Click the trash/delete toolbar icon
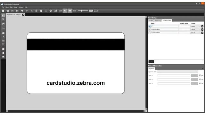The width and height of the screenshot is (205, 115). coord(36,11)
